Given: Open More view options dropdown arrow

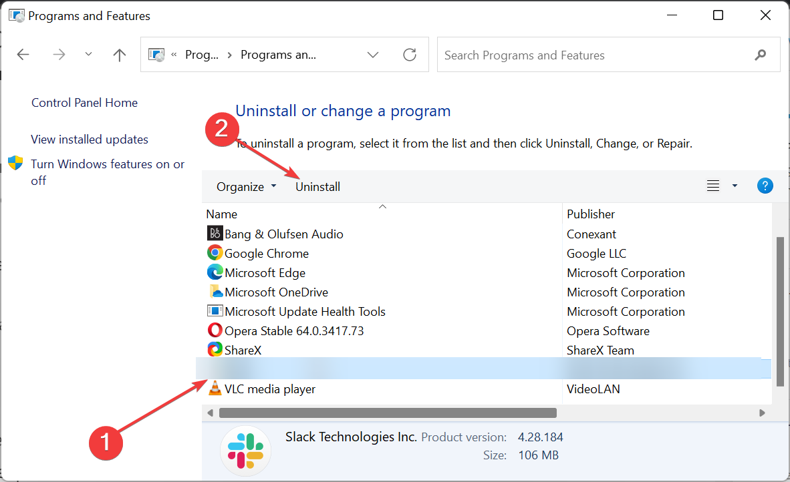Looking at the screenshot, I should point(735,186).
